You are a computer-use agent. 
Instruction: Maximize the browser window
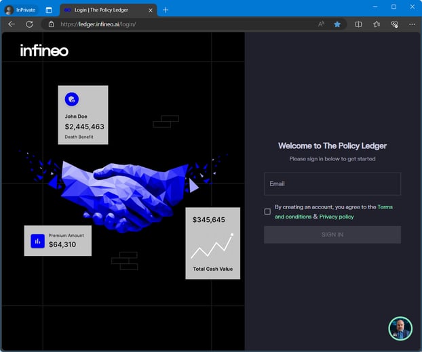(x=394, y=7)
